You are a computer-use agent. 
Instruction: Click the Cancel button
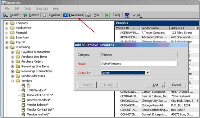tap(176, 85)
